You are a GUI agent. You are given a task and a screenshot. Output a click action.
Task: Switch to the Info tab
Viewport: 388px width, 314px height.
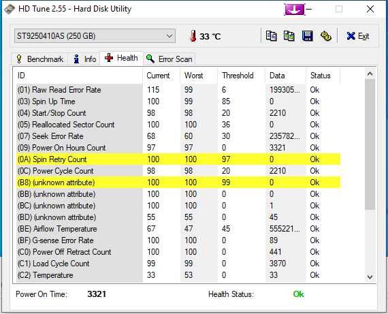point(84,59)
